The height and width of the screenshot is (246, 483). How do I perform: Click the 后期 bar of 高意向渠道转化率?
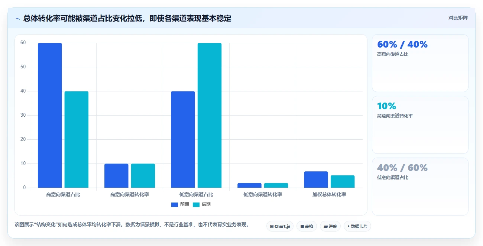tap(143, 176)
